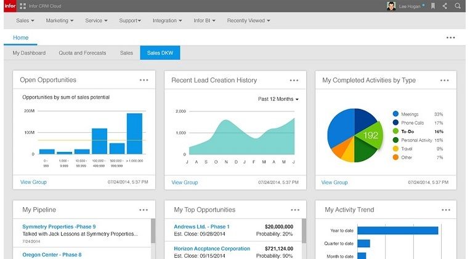Open Symmetry Properties -Phase 9 pipeline item

pos(59,226)
